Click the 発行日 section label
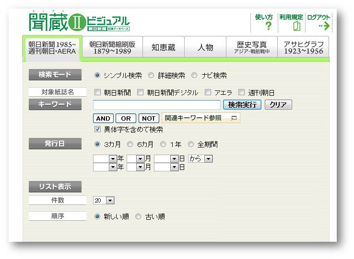 (55, 144)
